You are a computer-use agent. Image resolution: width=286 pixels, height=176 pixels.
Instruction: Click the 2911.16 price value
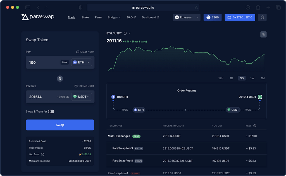tap(114, 41)
